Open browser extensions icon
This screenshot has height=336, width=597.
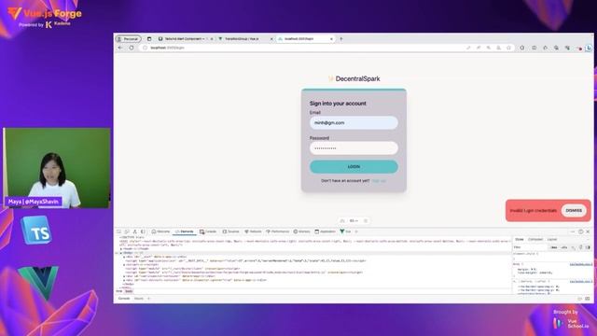tap(522, 48)
